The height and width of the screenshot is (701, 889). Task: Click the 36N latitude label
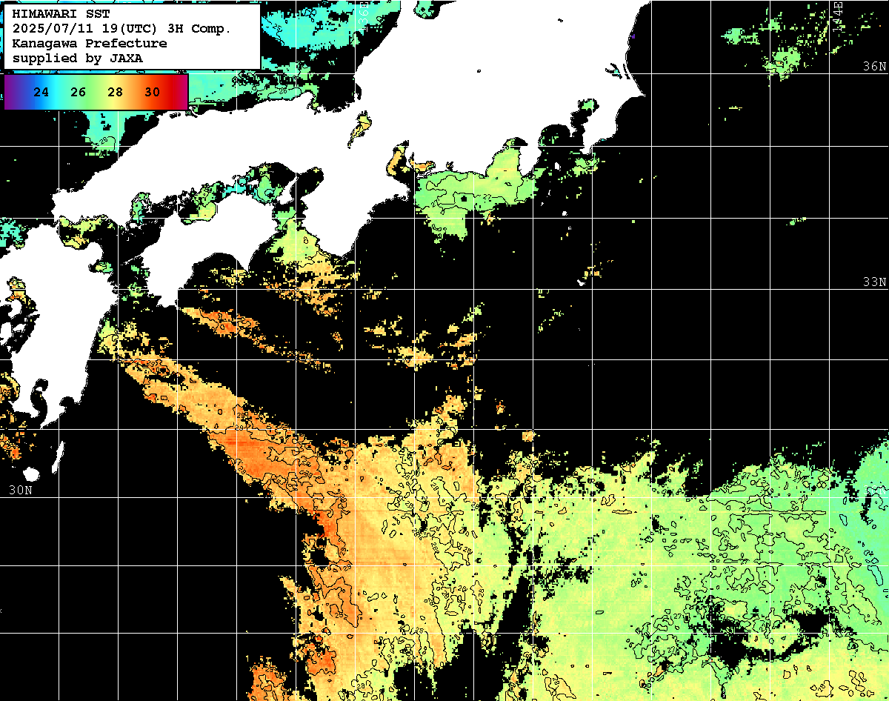point(875,66)
